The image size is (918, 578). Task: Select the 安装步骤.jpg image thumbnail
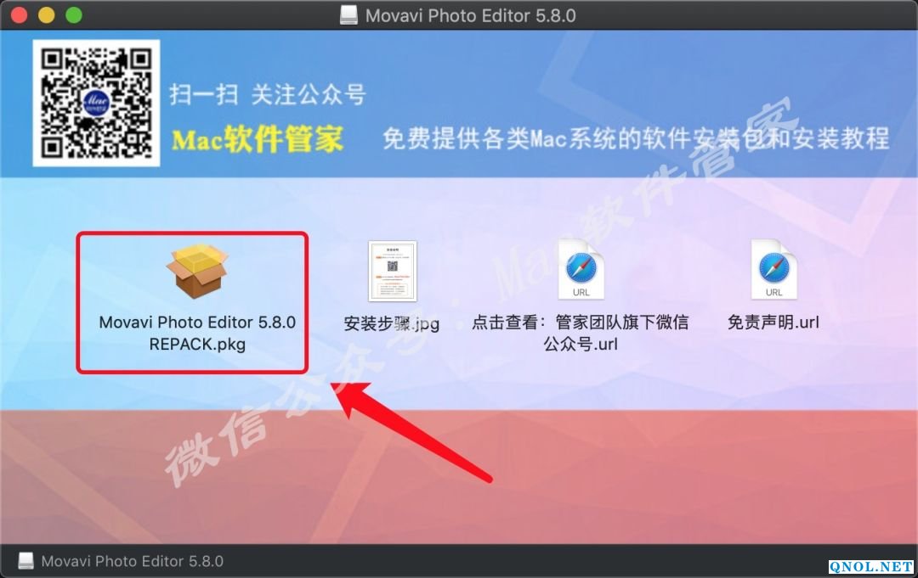click(x=392, y=271)
